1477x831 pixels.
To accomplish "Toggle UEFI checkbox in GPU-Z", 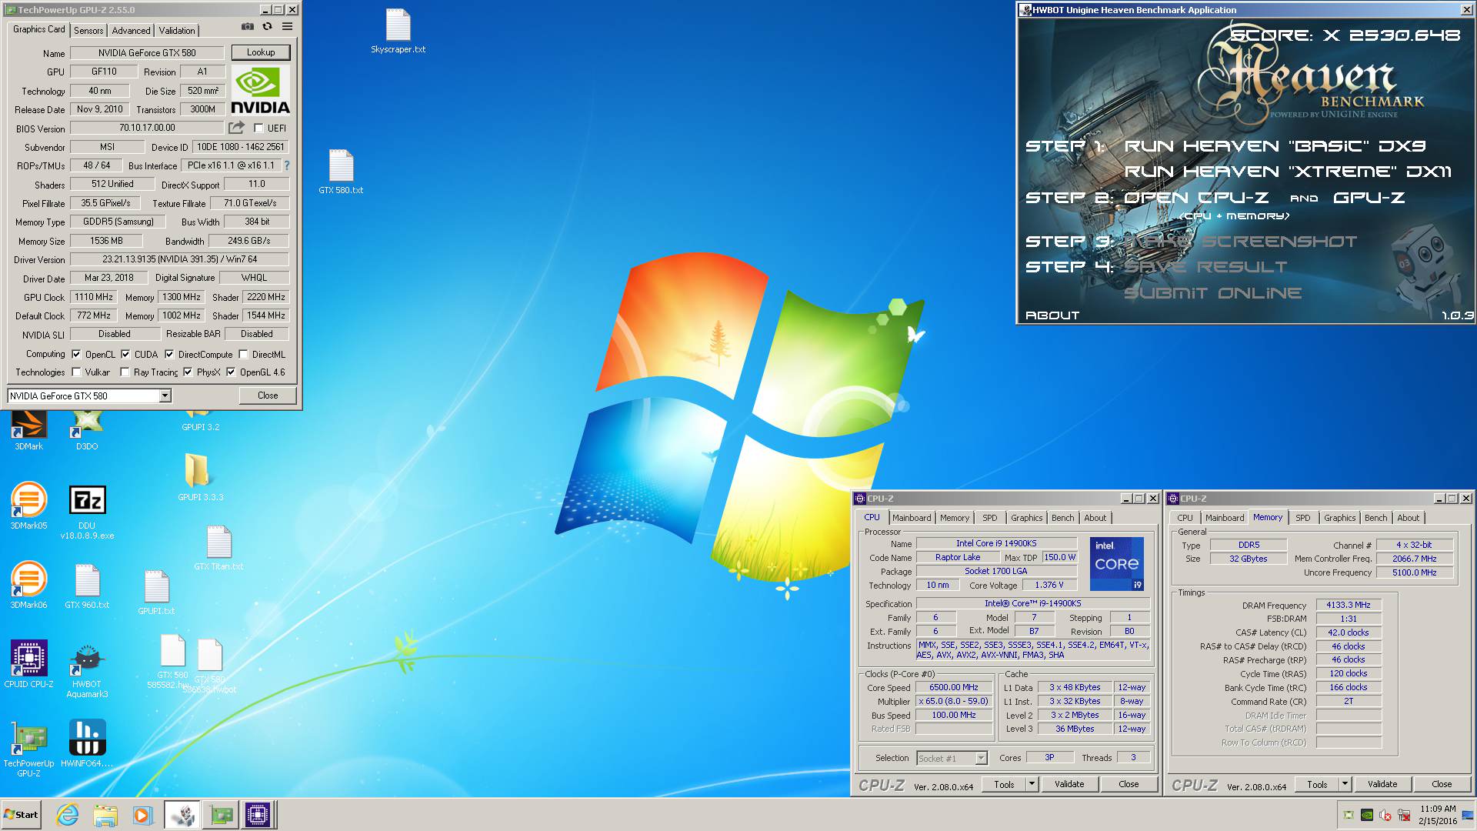I will (258, 128).
